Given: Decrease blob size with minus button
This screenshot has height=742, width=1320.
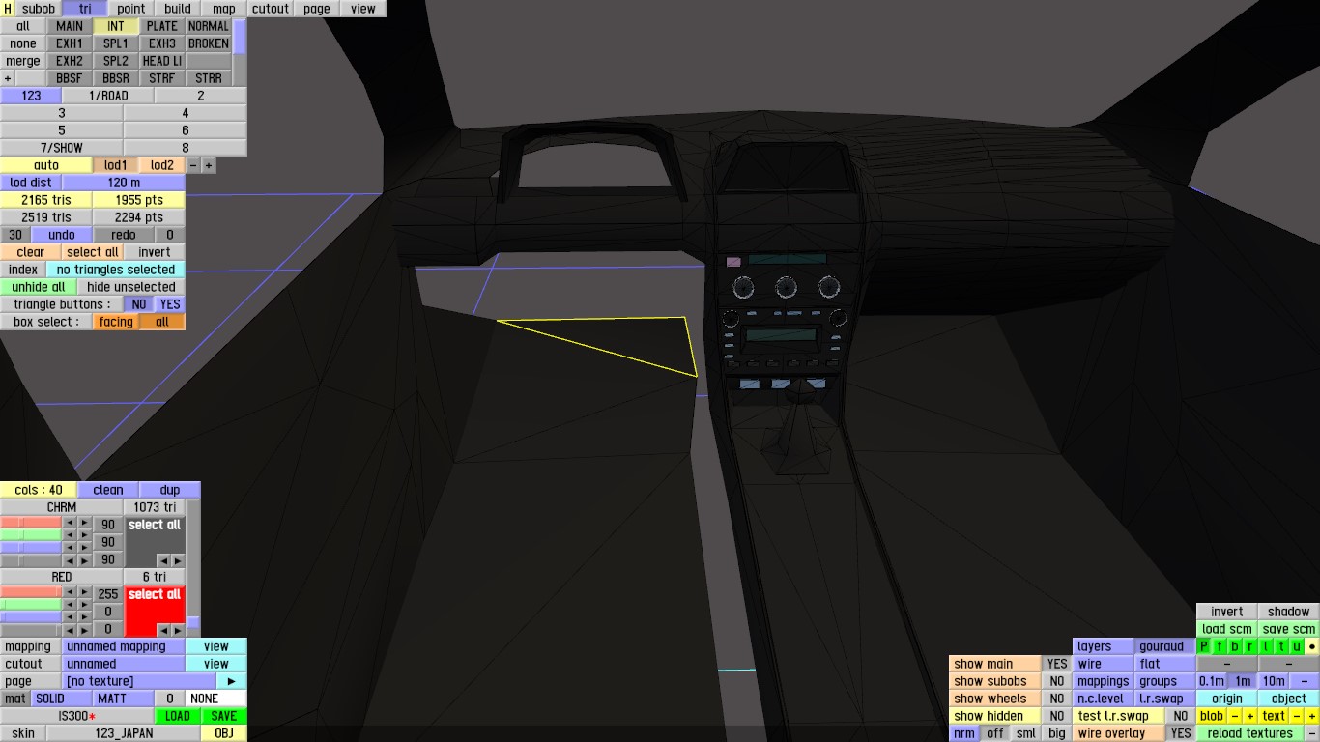Looking at the screenshot, I should click(1235, 716).
